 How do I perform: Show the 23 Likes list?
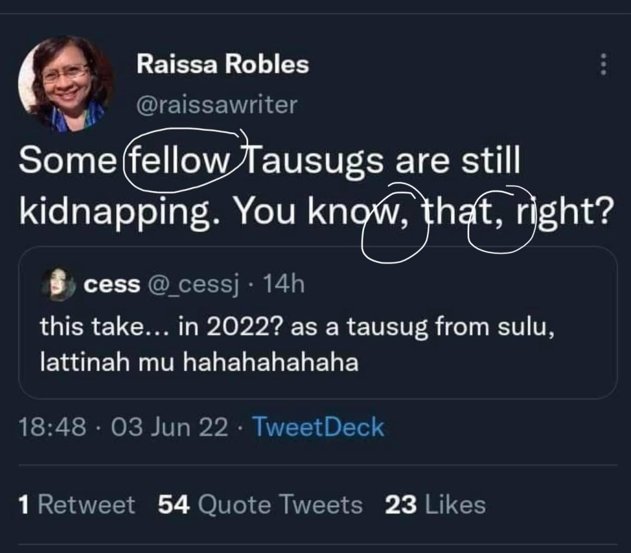[435, 505]
